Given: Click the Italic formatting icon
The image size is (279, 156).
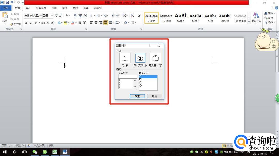Looking at the screenshot, I should pyautogui.click(x=31, y=23).
